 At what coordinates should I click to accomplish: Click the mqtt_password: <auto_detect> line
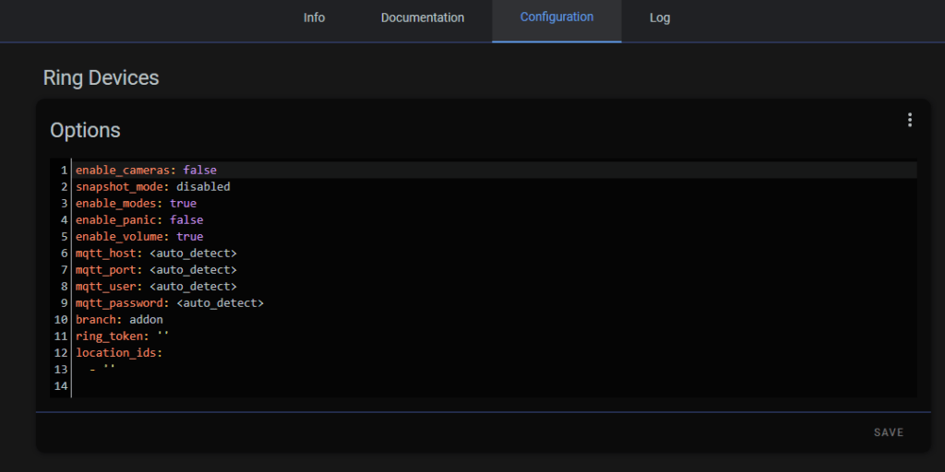coord(170,302)
